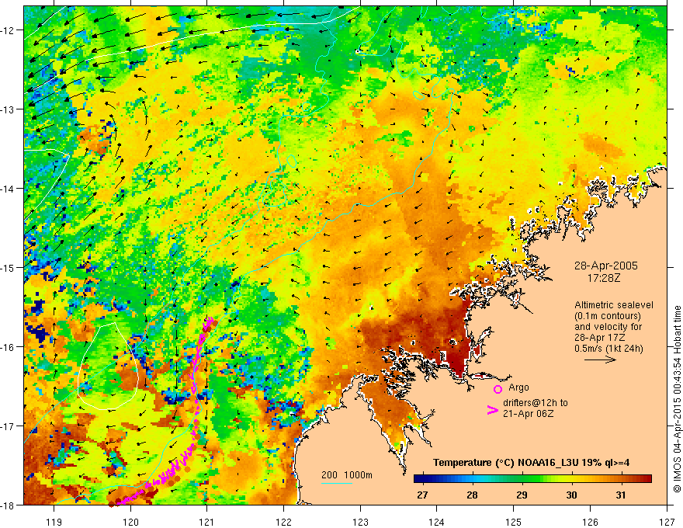Click the velocity scale arrow in the legend

(600, 360)
